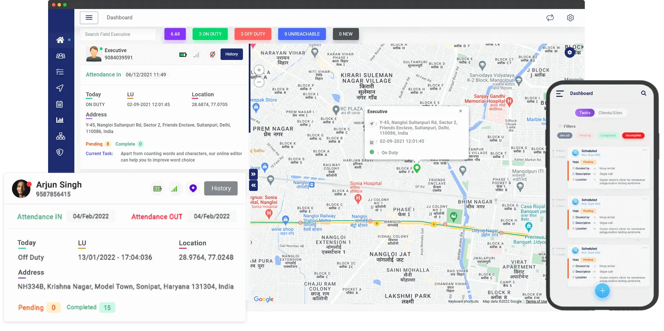The image size is (664, 331).
Task: View the Analytics bar-chart icon in sidebar
Action: [60, 120]
